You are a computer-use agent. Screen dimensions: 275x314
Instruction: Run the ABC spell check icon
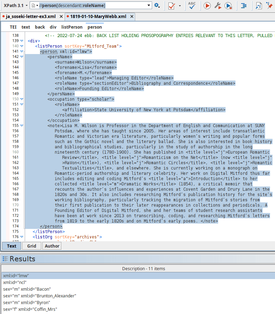tap(192, 5)
